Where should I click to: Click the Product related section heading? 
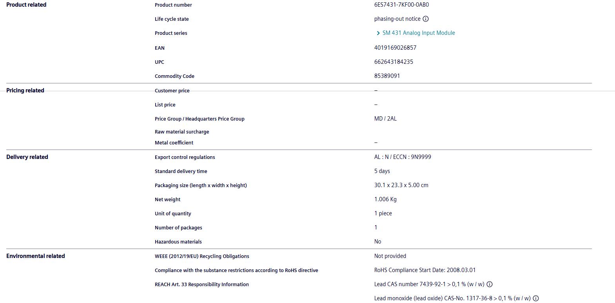[26, 5]
